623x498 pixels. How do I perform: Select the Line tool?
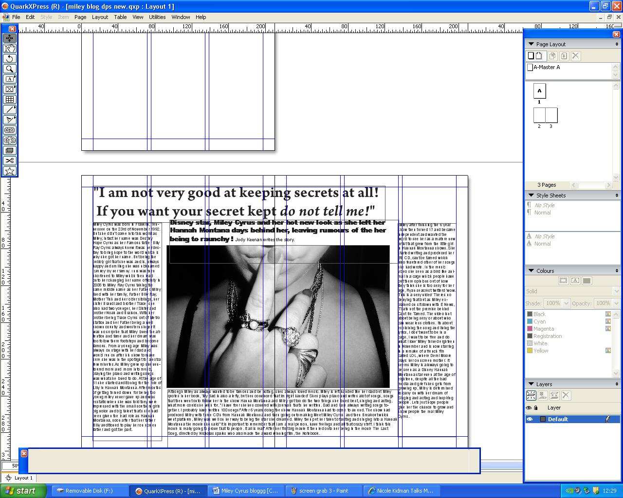pos(10,109)
